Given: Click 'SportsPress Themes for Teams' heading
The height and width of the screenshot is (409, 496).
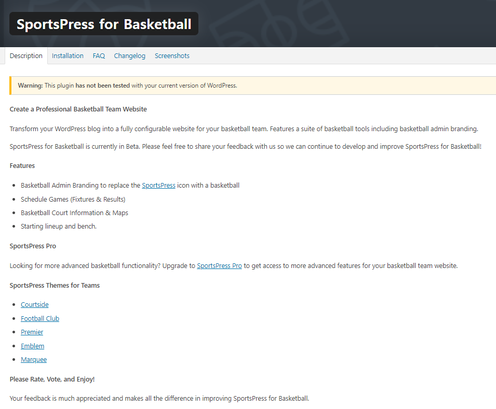Looking at the screenshot, I should (x=55, y=286).
